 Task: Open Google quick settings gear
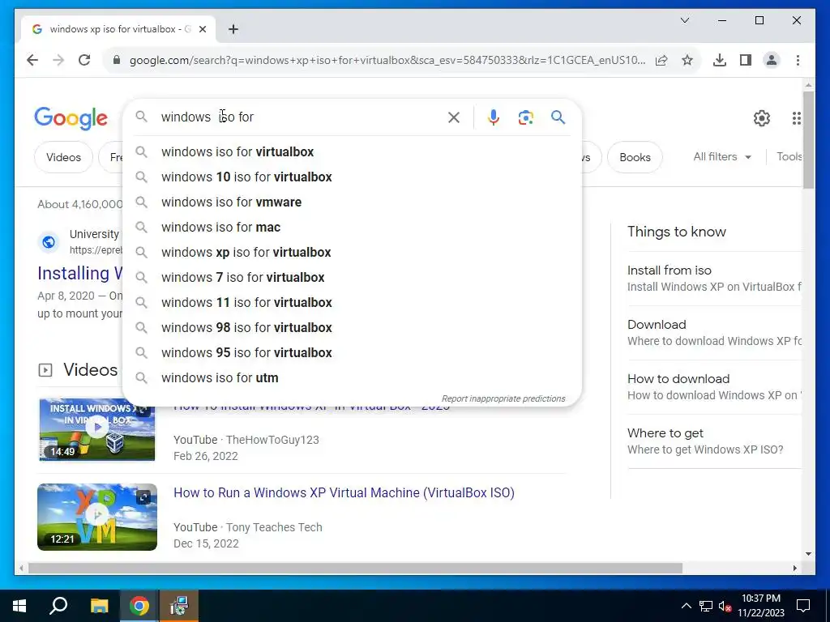point(762,118)
